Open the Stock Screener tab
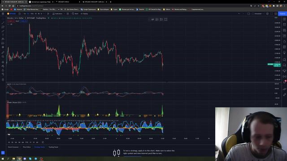 click(13, 147)
